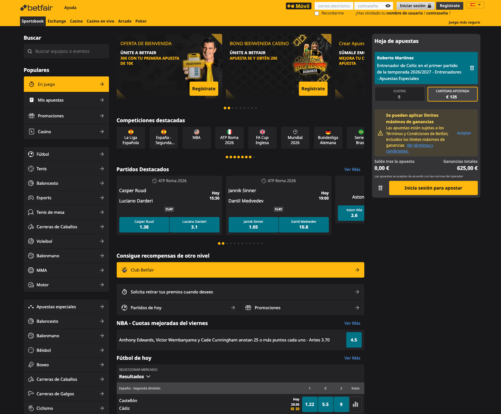
Task: Click the Cantidad Apostada stake field
Action: click(453, 94)
